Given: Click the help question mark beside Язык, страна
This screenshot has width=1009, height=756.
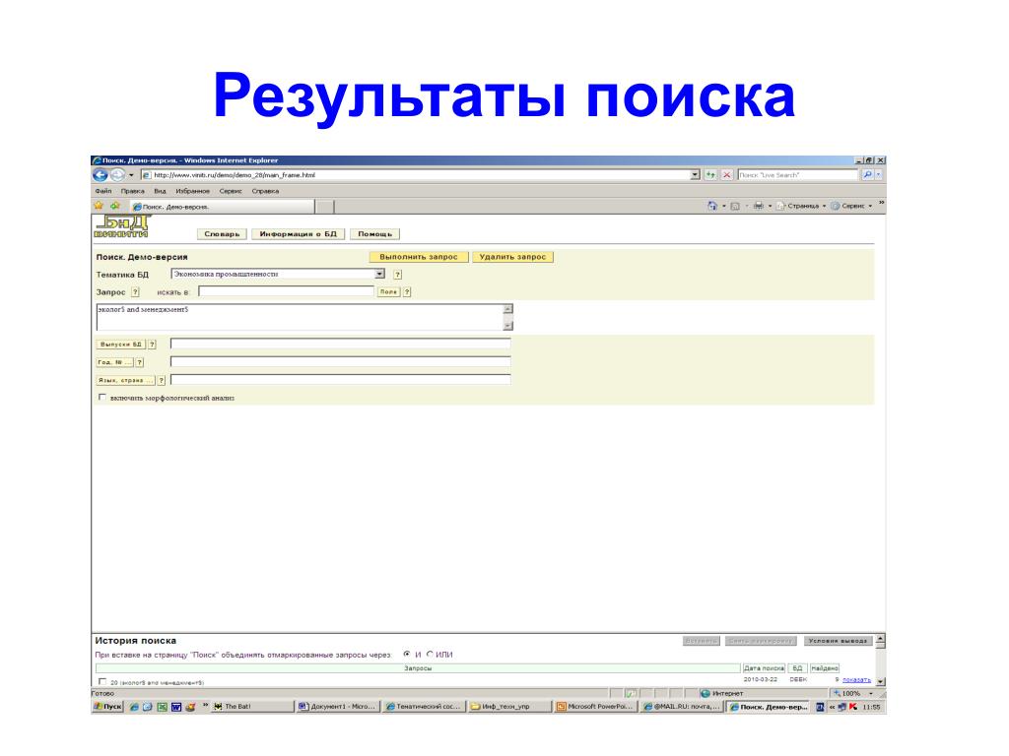Looking at the screenshot, I should (x=162, y=381).
